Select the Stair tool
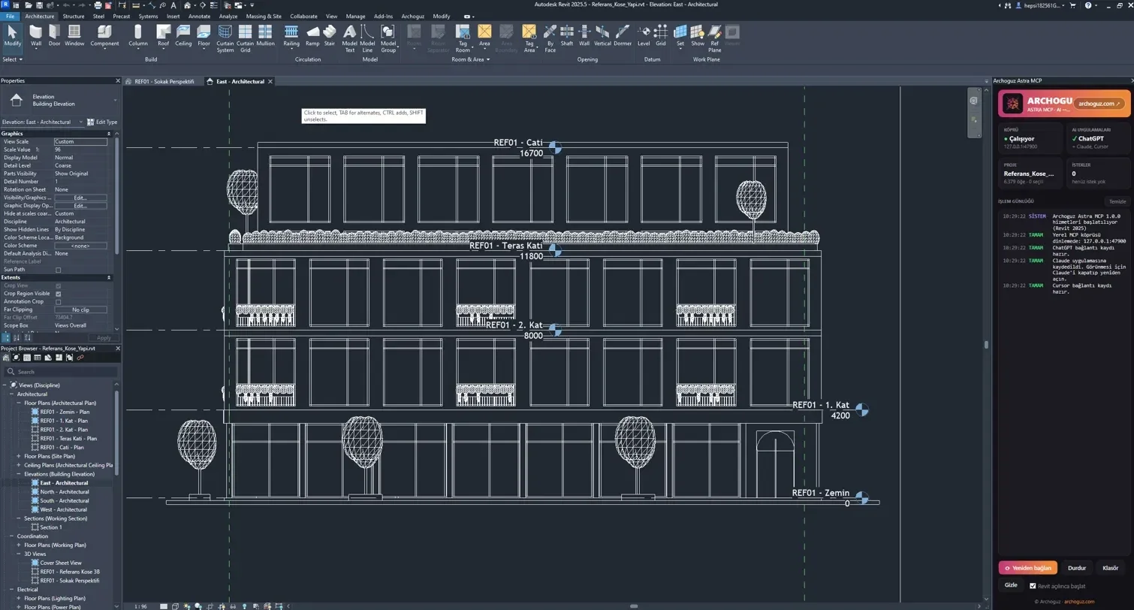Image resolution: width=1134 pixels, height=610 pixels. pyautogui.click(x=330, y=35)
